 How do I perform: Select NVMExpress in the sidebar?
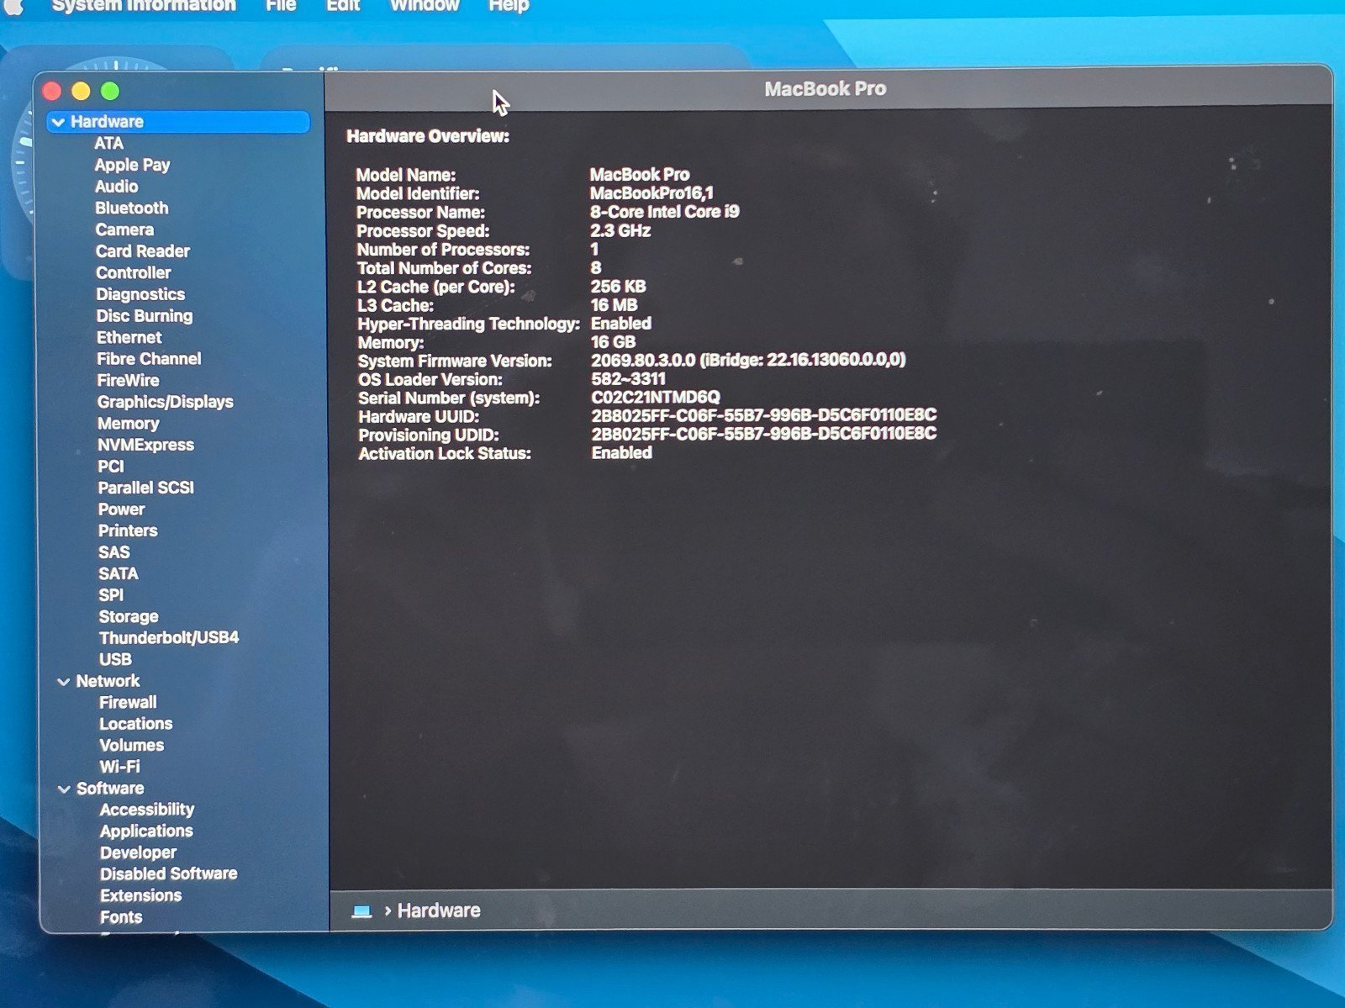145,446
